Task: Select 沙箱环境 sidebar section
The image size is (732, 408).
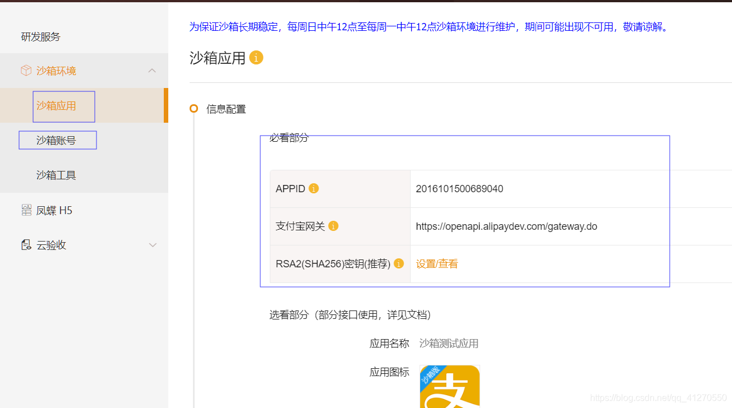Action: 56,71
